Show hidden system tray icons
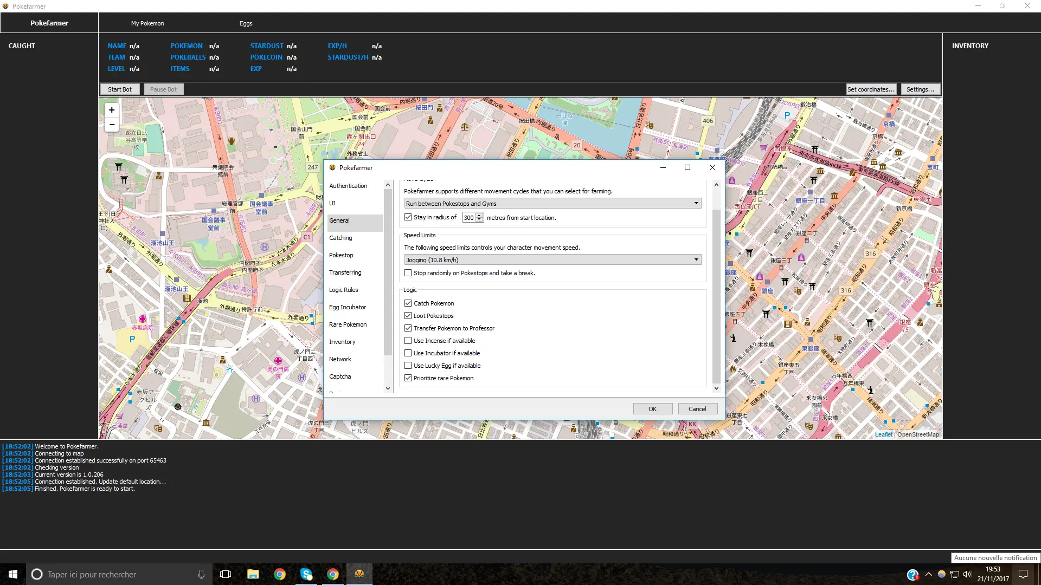The width and height of the screenshot is (1041, 585). click(x=928, y=574)
